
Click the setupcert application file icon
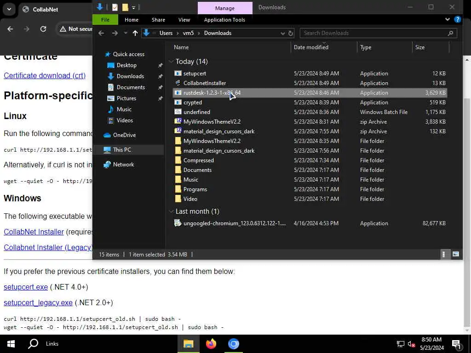(178, 73)
